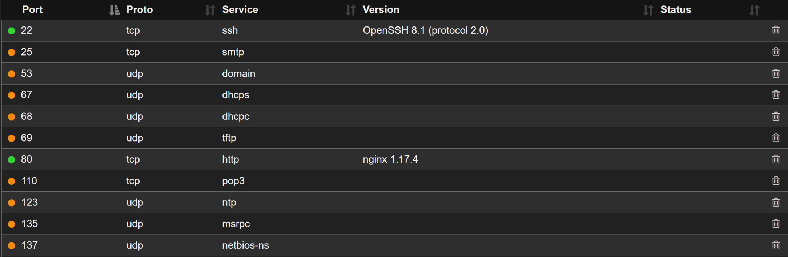The height and width of the screenshot is (257, 788).
Task: Click the green status dot for port 22
Action: pyautogui.click(x=12, y=31)
